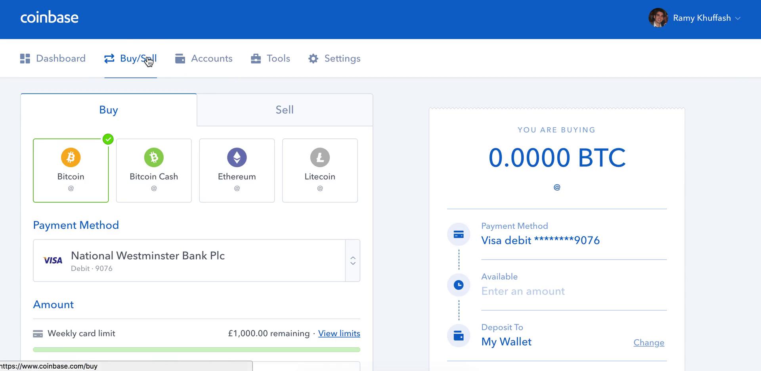761x371 pixels.
Task: Open the payment method selector chevrons
Action: 352,260
